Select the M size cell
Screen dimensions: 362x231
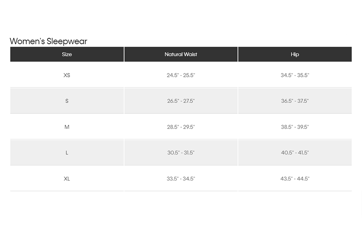pos(67,127)
